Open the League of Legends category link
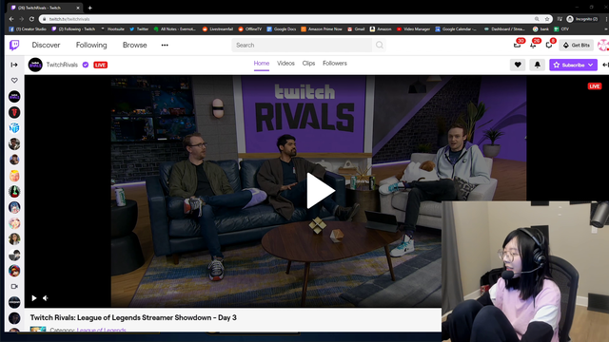This screenshot has width=609, height=342. click(x=102, y=330)
